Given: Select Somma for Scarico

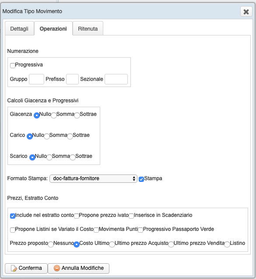Looking at the screenshot, I should point(49,157).
